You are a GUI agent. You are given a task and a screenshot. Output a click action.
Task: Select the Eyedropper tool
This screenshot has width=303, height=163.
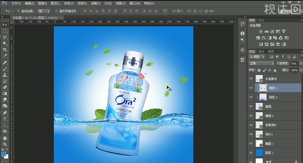tap(4, 56)
